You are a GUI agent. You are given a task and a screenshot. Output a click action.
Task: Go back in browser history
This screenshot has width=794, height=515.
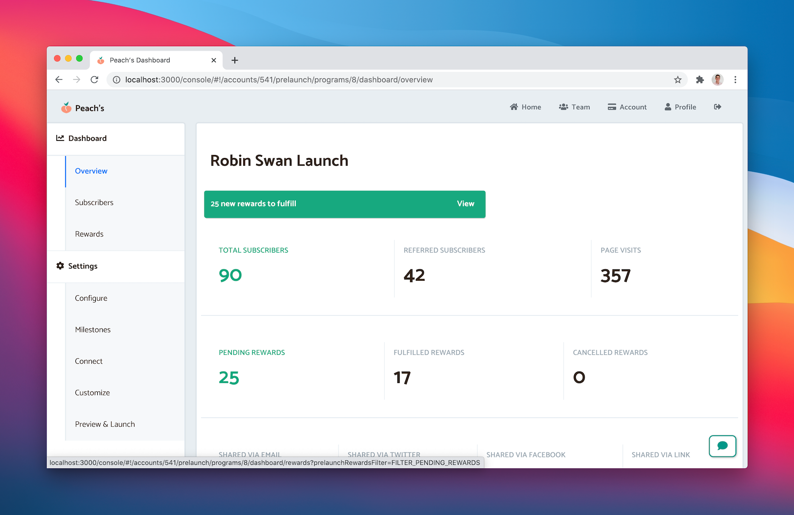[x=59, y=79]
